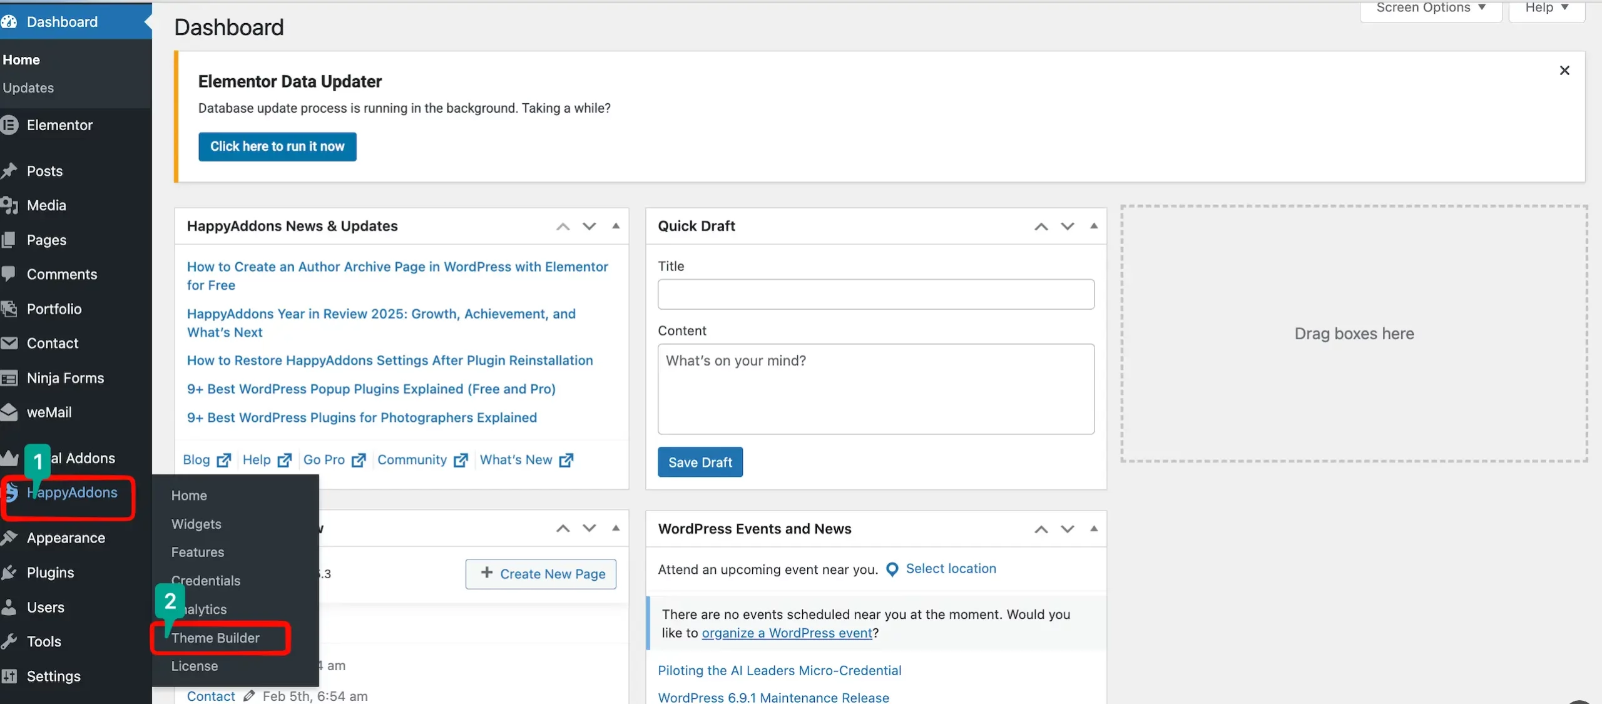Open Theme Builder in HappyAddons submenu

tap(215, 638)
